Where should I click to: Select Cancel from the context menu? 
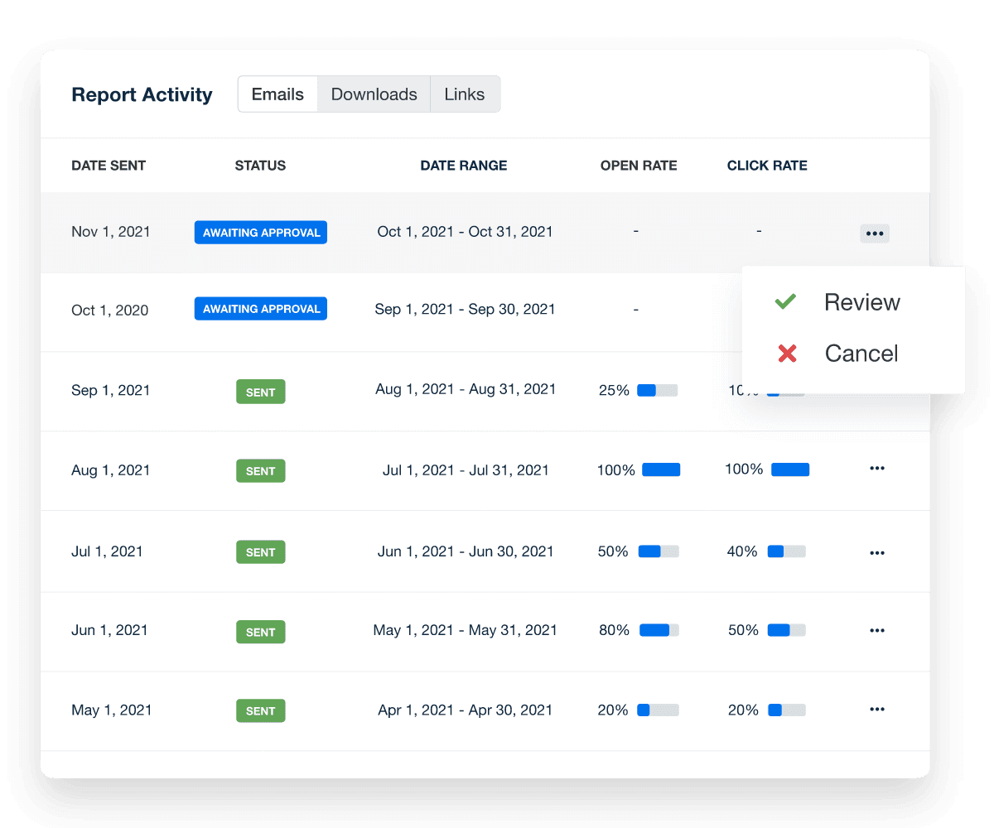861,354
